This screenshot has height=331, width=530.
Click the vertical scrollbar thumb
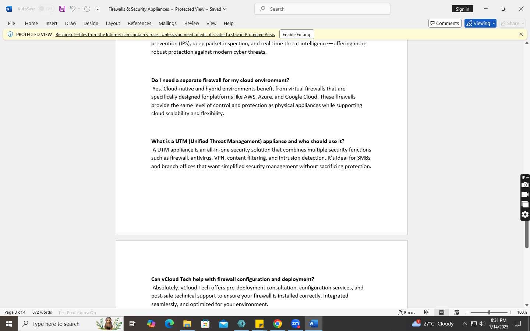click(527, 234)
